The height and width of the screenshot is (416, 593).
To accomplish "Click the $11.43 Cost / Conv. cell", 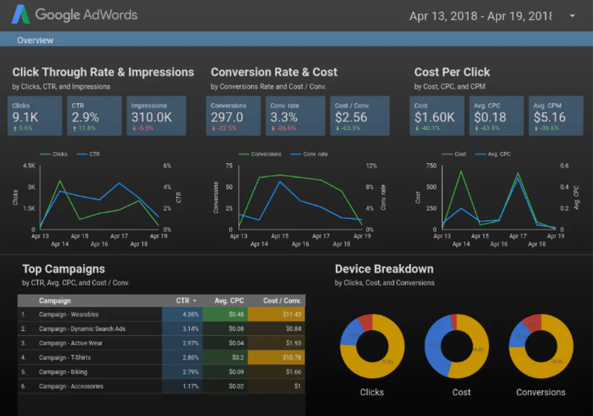I will [x=277, y=314].
